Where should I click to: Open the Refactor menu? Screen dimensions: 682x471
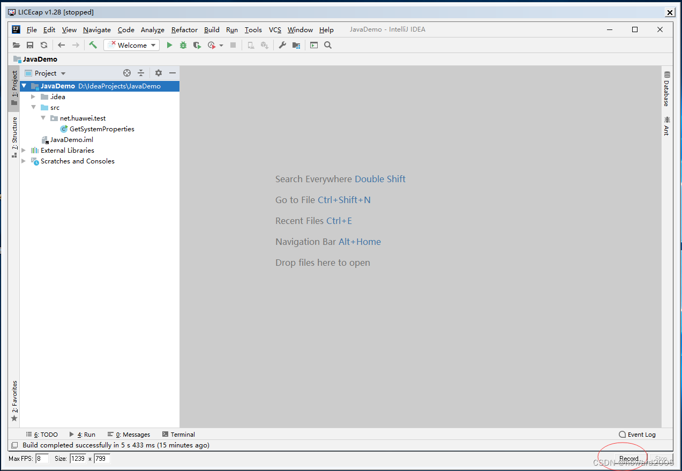184,30
